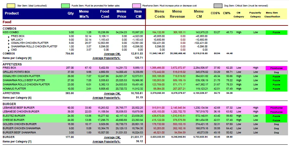Click the APPETIZERS category heading
The width and height of the screenshot is (289, 146).
click(12, 64)
